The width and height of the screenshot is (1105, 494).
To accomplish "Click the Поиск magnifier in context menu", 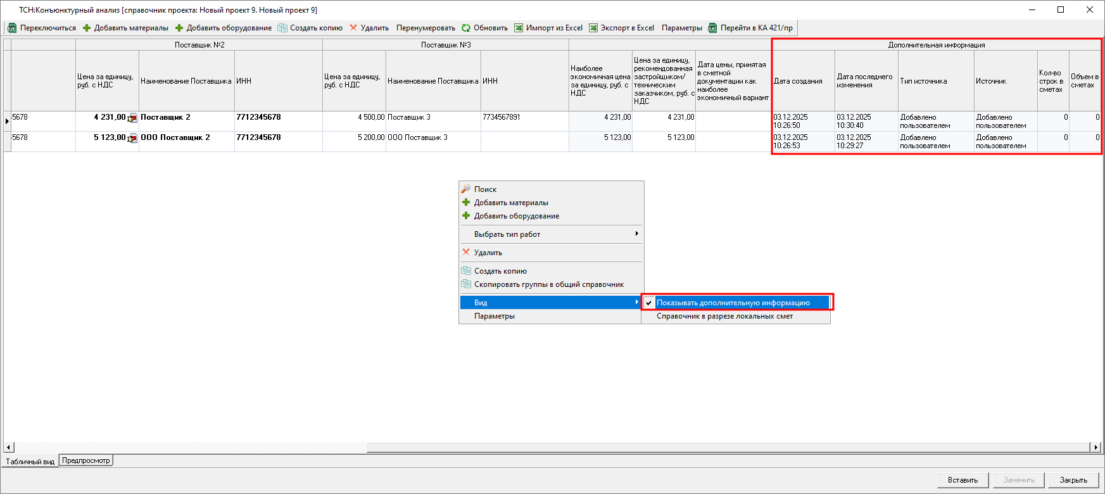I will pos(466,189).
